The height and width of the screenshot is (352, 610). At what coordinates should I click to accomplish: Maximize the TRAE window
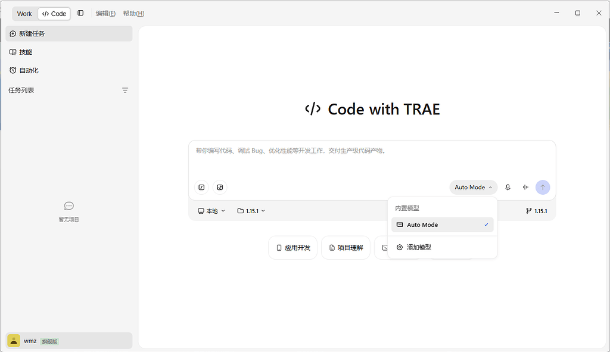[578, 13]
